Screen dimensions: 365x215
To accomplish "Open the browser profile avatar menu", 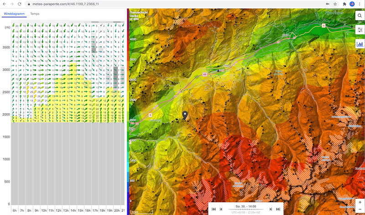I will click(352, 4).
